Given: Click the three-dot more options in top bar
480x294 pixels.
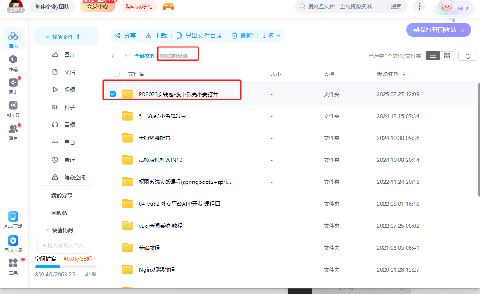Looking at the screenshot, I should tap(420, 6).
